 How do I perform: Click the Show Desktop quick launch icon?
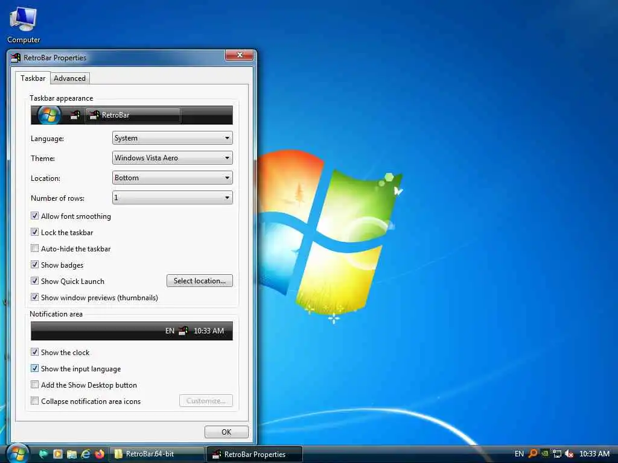tap(43, 455)
